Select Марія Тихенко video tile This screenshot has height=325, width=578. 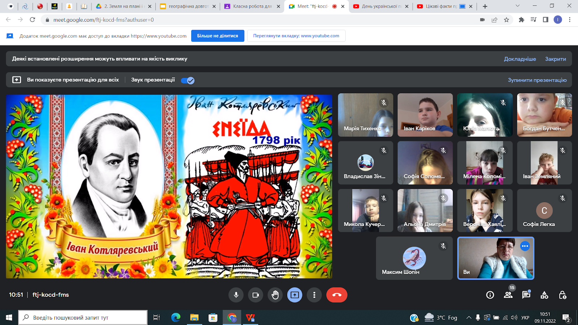366,115
